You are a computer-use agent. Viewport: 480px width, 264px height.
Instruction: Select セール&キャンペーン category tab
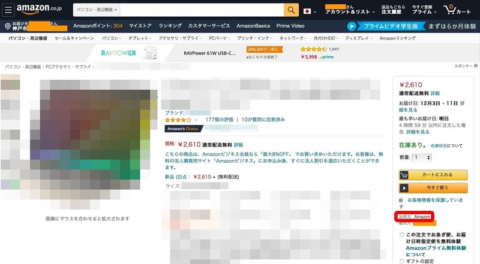click(74, 38)
